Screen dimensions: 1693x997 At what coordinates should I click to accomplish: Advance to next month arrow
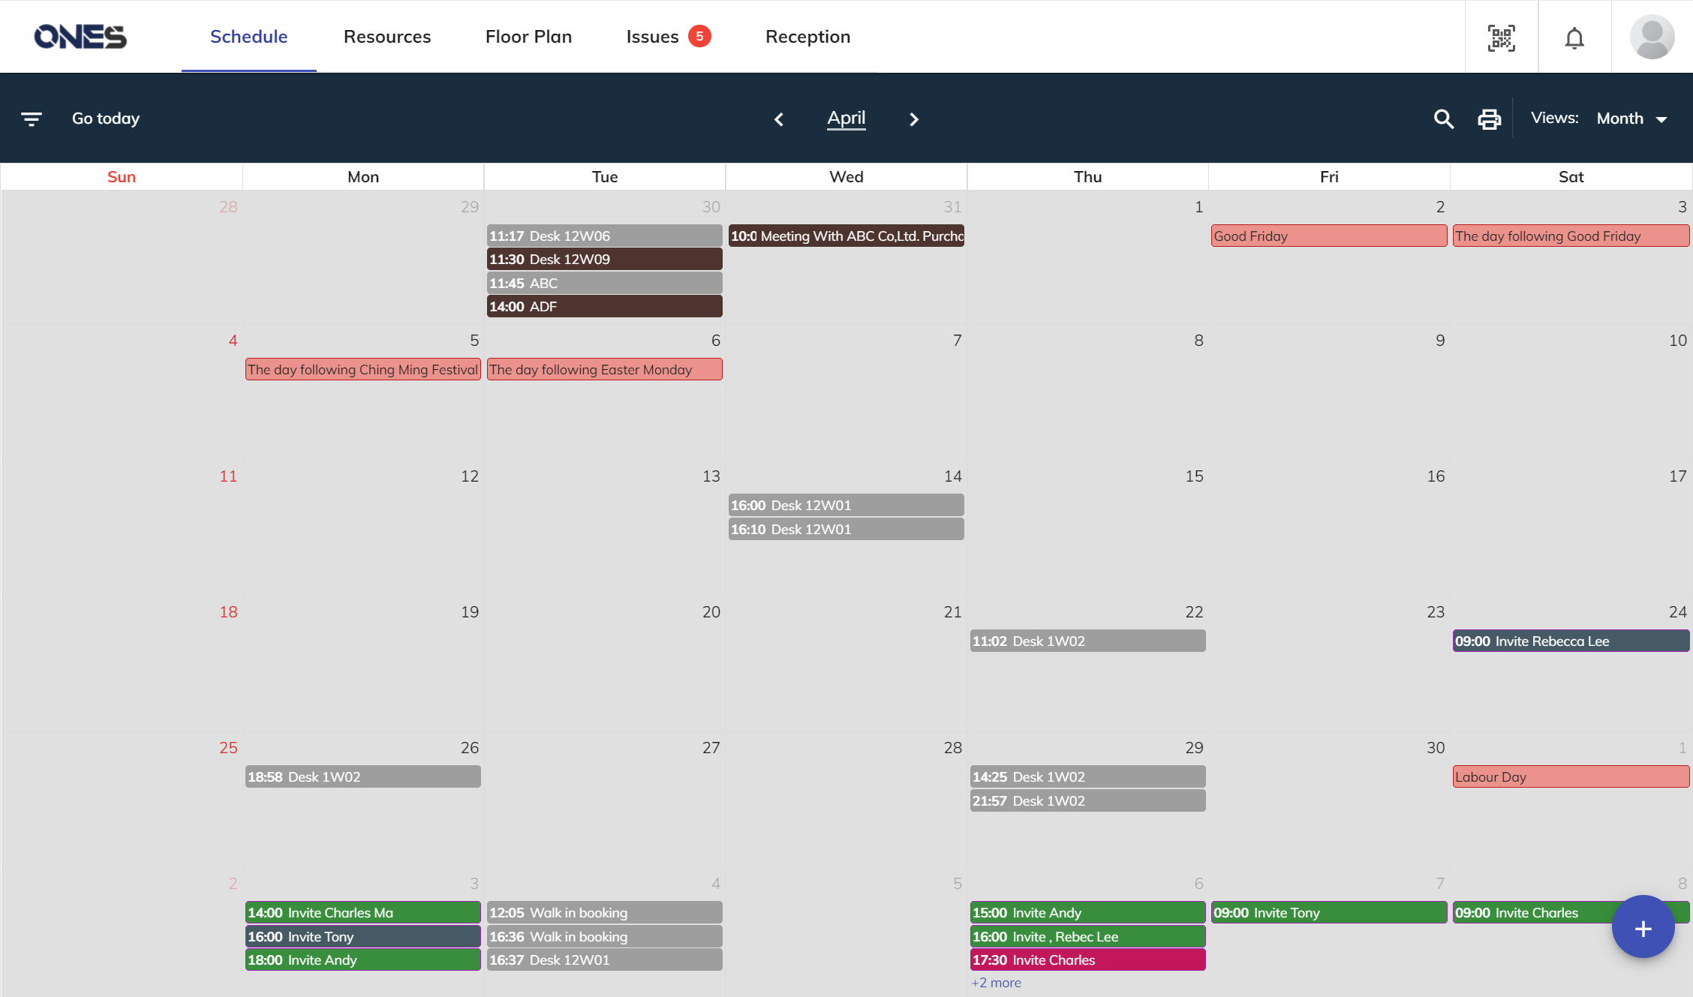point(913,119)
